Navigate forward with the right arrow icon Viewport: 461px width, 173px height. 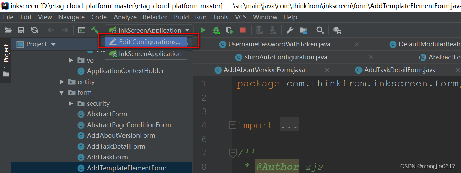pyautogui.click(x=64, y=30)
